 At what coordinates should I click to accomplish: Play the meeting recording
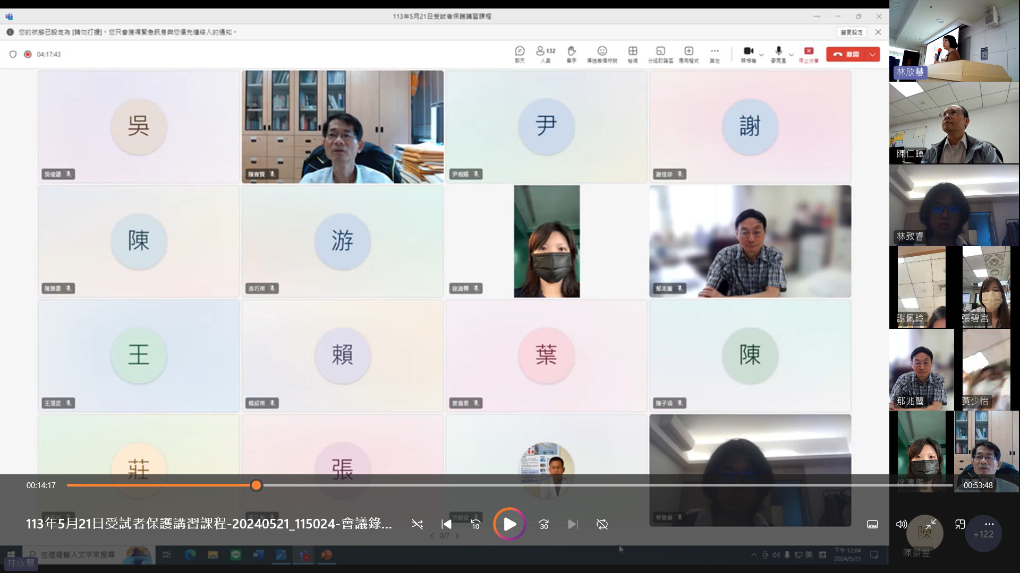(509, 524)
